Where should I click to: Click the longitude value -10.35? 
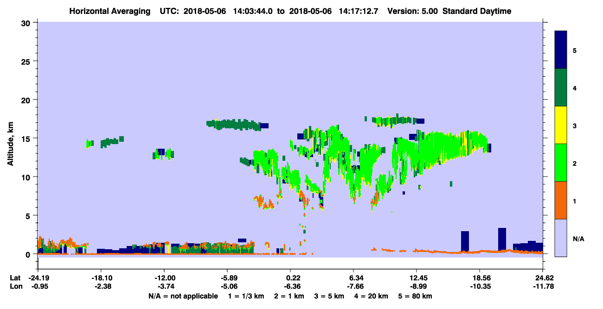click(x=480, y=286)
